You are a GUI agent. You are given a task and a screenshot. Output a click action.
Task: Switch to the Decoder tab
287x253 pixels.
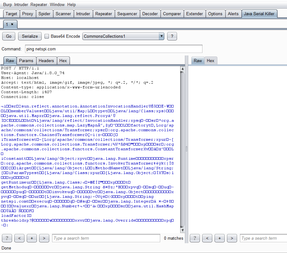pyautogui.click(x=150, y=14)
